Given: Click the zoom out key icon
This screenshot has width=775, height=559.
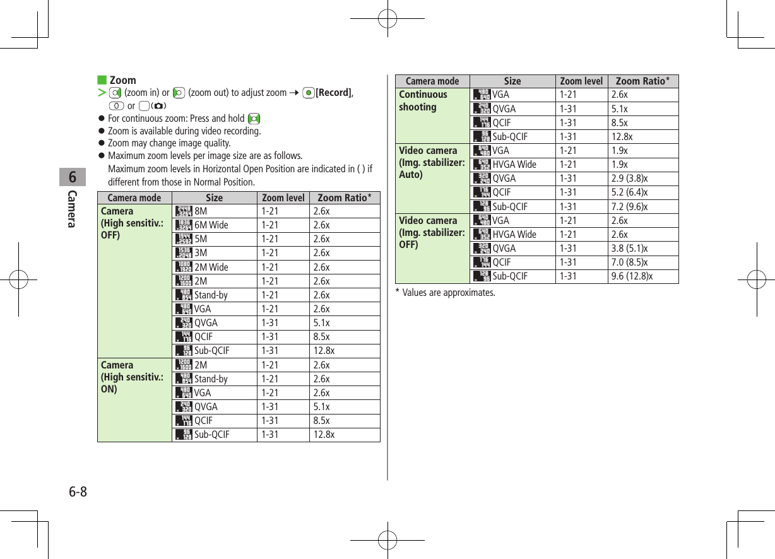Looking at the screenshot, I should tap(179, 93).
